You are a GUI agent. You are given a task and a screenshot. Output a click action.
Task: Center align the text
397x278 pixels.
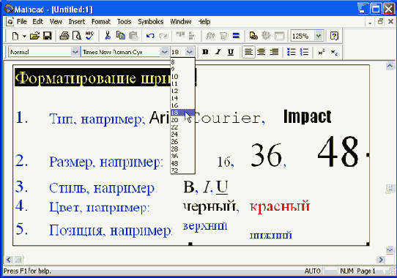(x=261, y=52)
